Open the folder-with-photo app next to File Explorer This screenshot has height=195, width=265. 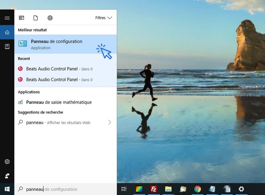(x=183, y=189)
